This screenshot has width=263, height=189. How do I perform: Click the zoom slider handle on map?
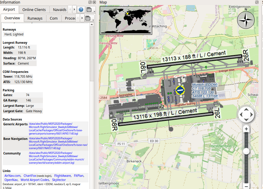click(246, 151)
